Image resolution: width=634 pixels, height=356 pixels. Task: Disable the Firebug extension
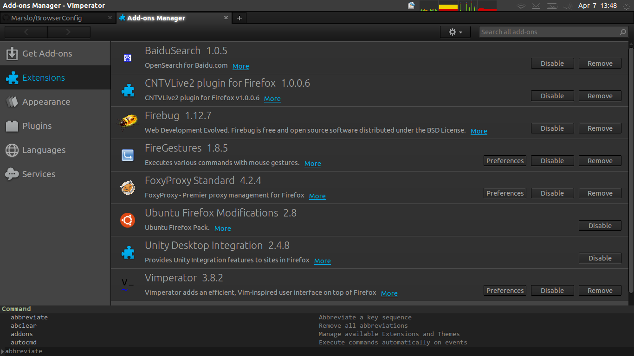click(x=552, y=128)
